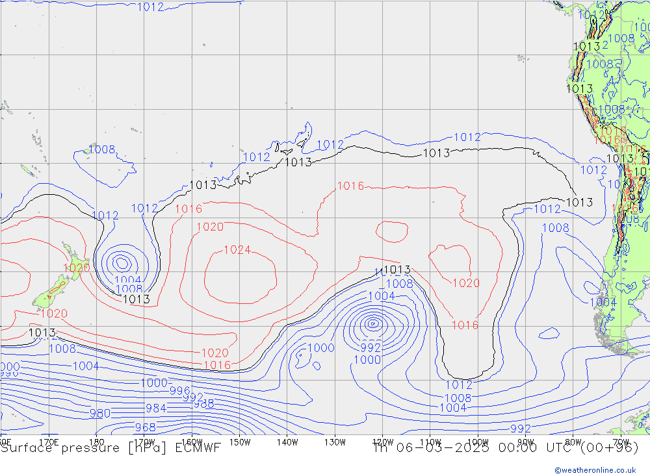Screen dimensions: 650x476
Task: Select the 170E longitude label
Action: tap(49, 442)
